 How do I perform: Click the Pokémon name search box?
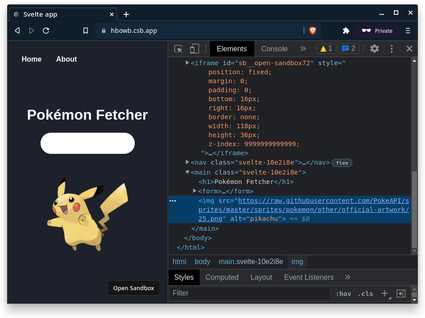point(87,143)
